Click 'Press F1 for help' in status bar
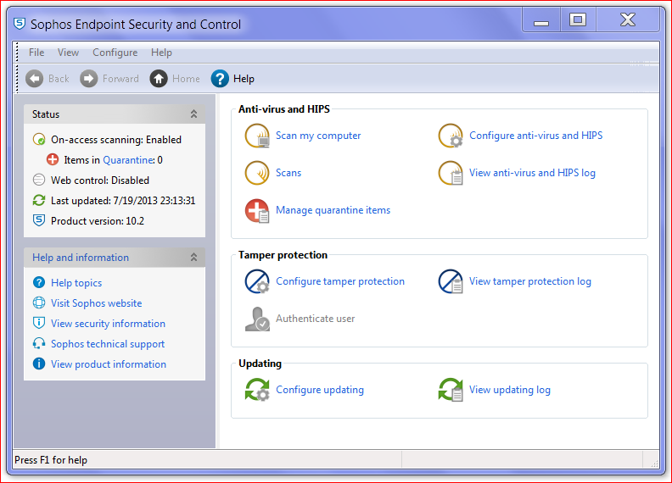This screenshot has height=483, width=672. coord(51,460)
